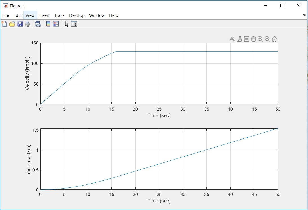Click the dock figure arrow at the menu bar's right end
Viewport: 308px width, 210px height.
(304, 15)
